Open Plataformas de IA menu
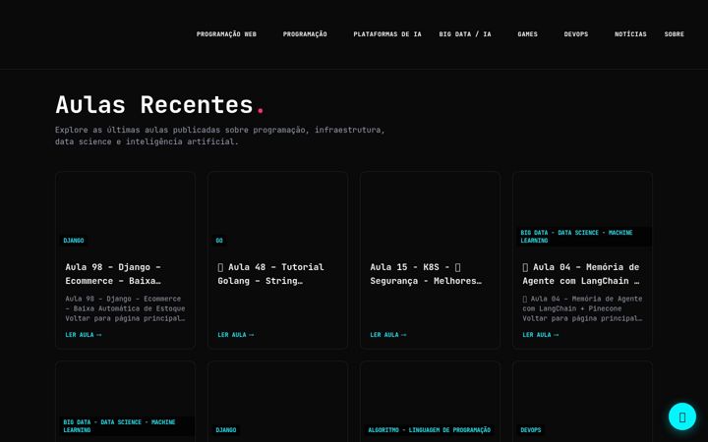 (x=387, y=34)
